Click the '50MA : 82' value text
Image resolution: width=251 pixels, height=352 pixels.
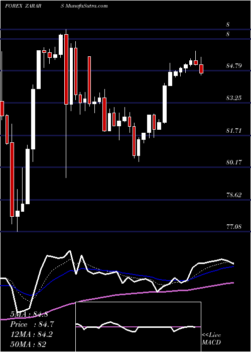[x=28, y=344]
